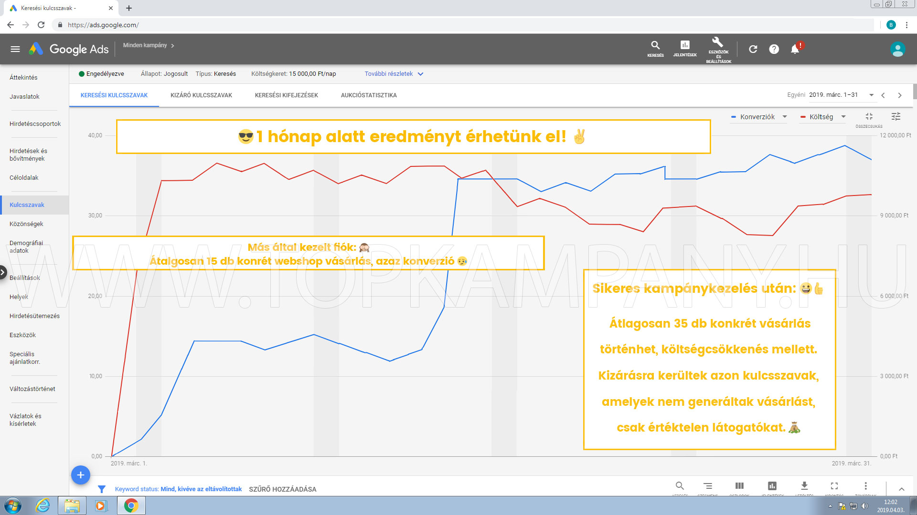Screen dimensions: 917x515
Task: Switch to the Aukcióstatisztika tab
Action: 369,95
